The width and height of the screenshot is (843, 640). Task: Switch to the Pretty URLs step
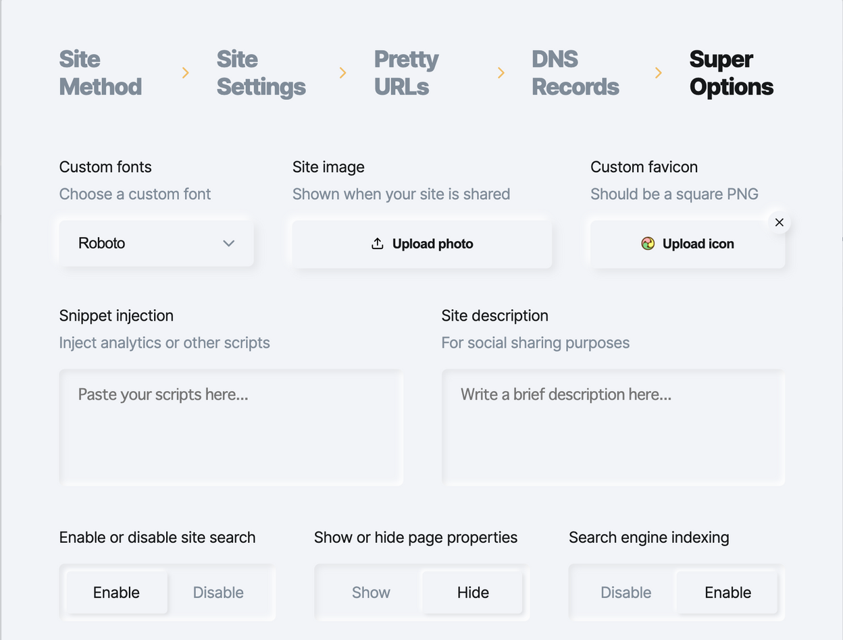[x=407, y=73]
